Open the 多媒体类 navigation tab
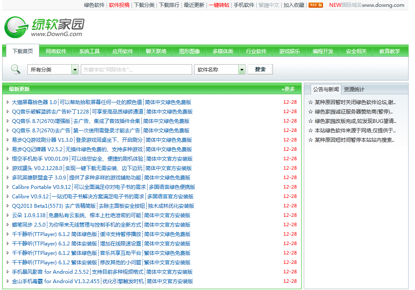Screen dimensions: 415x290 223,51
